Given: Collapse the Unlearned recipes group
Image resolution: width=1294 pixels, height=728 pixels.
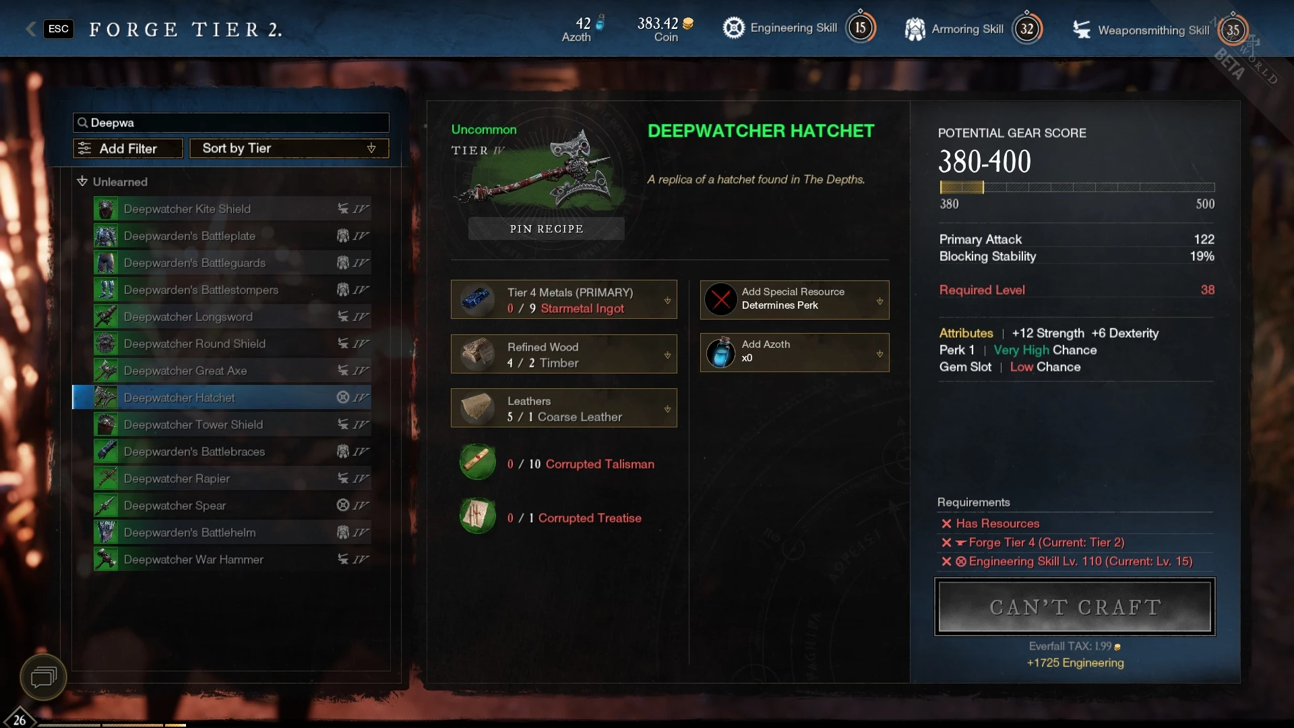Looking at the screenshot, I should pyautogui.click(x=82, y=181).
